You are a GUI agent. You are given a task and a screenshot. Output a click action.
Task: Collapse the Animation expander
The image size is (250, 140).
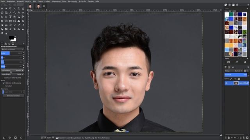pyautogui.click(x=2, y=89)
